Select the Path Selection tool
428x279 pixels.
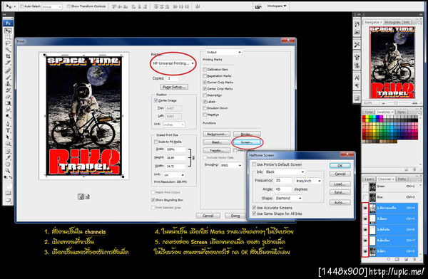(8, 137)
